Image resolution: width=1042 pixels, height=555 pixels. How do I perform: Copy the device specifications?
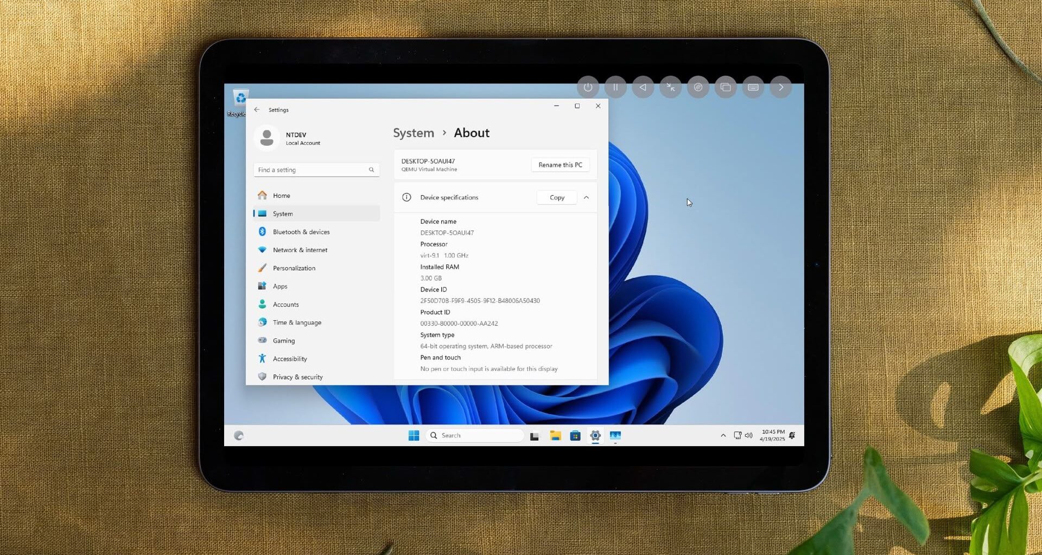tap(557, 198)
